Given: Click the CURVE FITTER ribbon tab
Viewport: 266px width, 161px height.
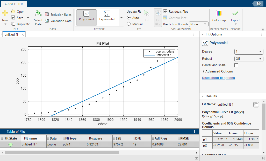Looking at the screenshot, I should coord(13,4).
